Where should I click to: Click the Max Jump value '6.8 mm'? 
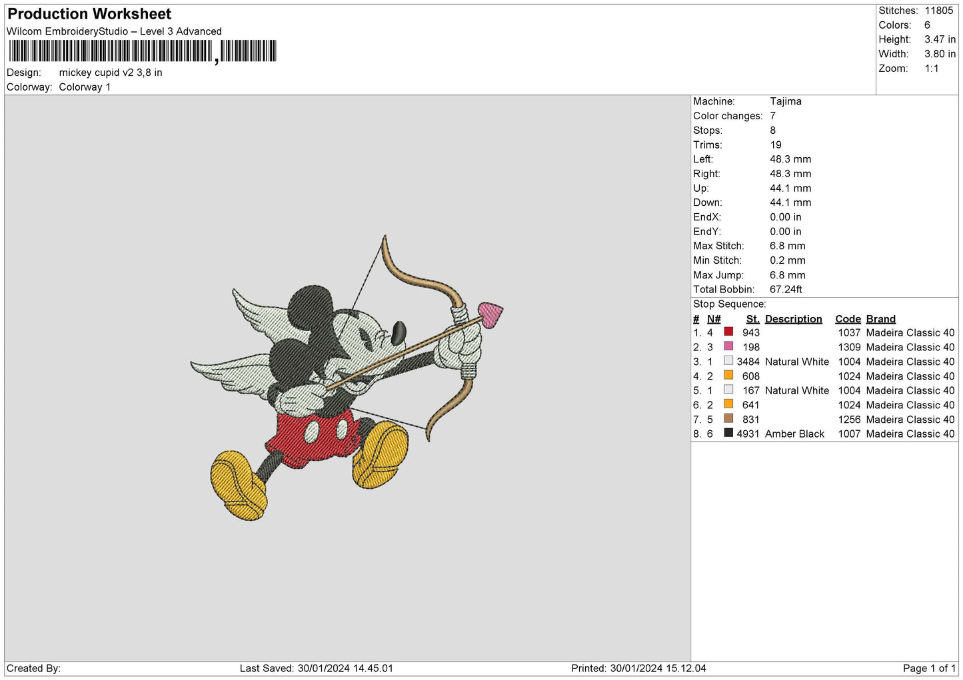(788, 275)
